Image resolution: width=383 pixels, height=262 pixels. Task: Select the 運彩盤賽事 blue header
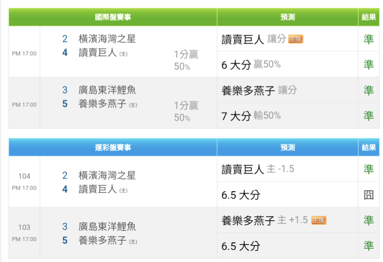coord(113,147)
